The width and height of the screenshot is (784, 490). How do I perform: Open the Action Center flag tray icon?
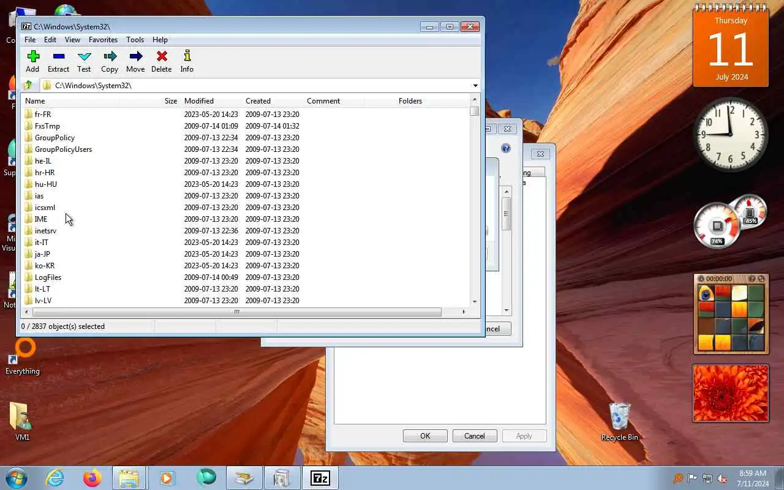click(693, 478)
